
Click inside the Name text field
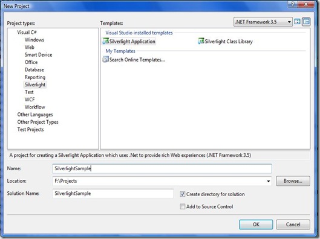point(162,168)
